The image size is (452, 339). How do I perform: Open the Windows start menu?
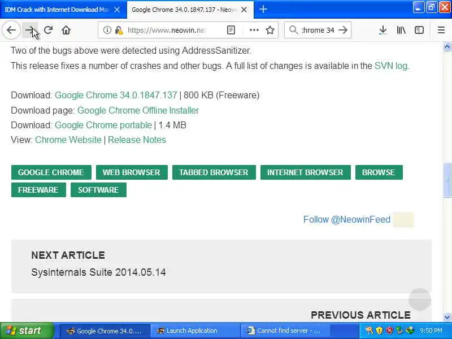(x=27, y=331)
